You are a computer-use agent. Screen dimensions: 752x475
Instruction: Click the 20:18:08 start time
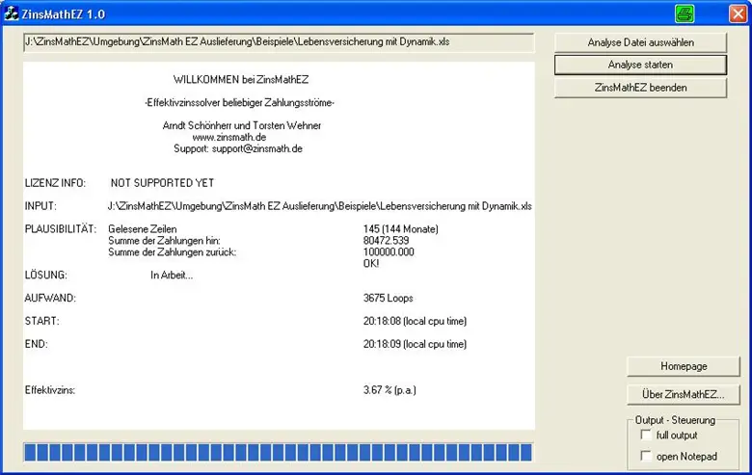[382, 321]
